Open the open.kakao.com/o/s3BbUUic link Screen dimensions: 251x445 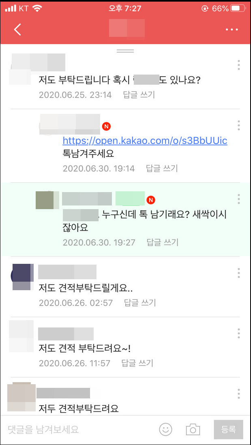coord(145,141)
